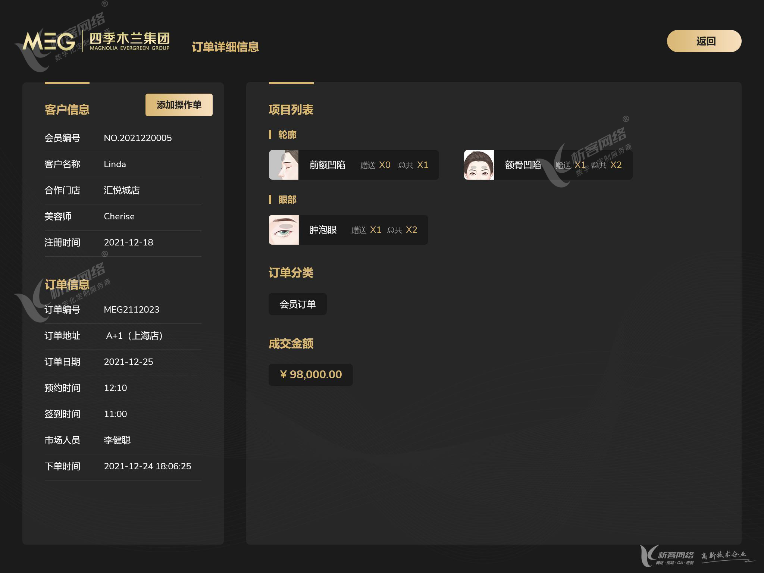
Task: Click the 订单详细信息 page title
Action: point(225,47)
